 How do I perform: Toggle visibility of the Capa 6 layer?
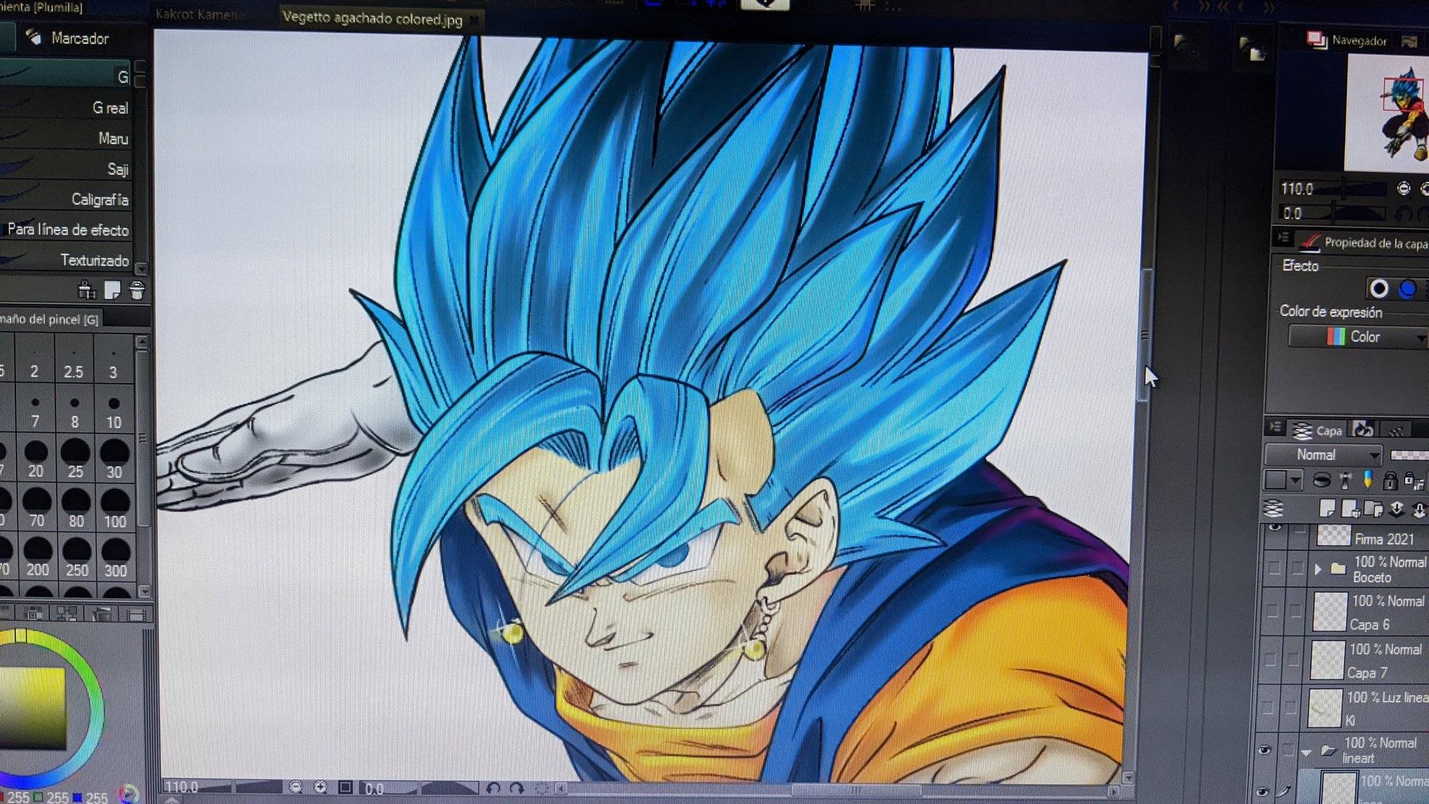(1273, 611)
